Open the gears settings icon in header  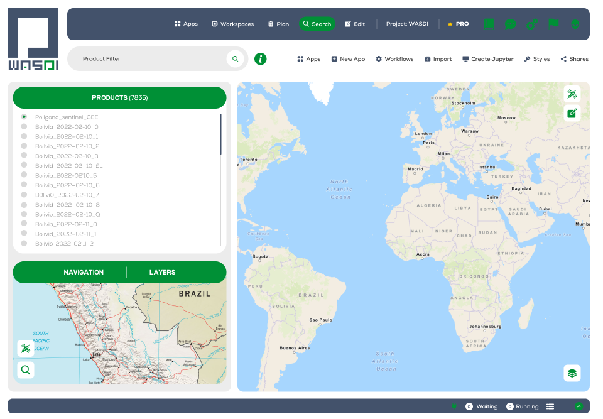[532, 24]
